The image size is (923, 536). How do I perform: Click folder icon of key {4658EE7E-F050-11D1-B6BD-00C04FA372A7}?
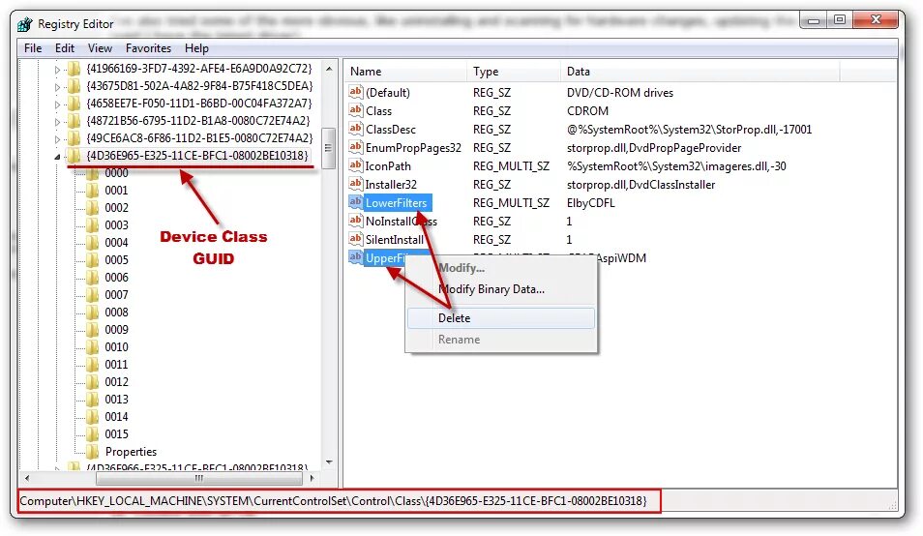pos(74,104)
